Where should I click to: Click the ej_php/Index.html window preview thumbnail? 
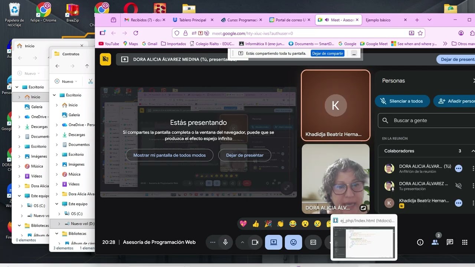[364, 243]
